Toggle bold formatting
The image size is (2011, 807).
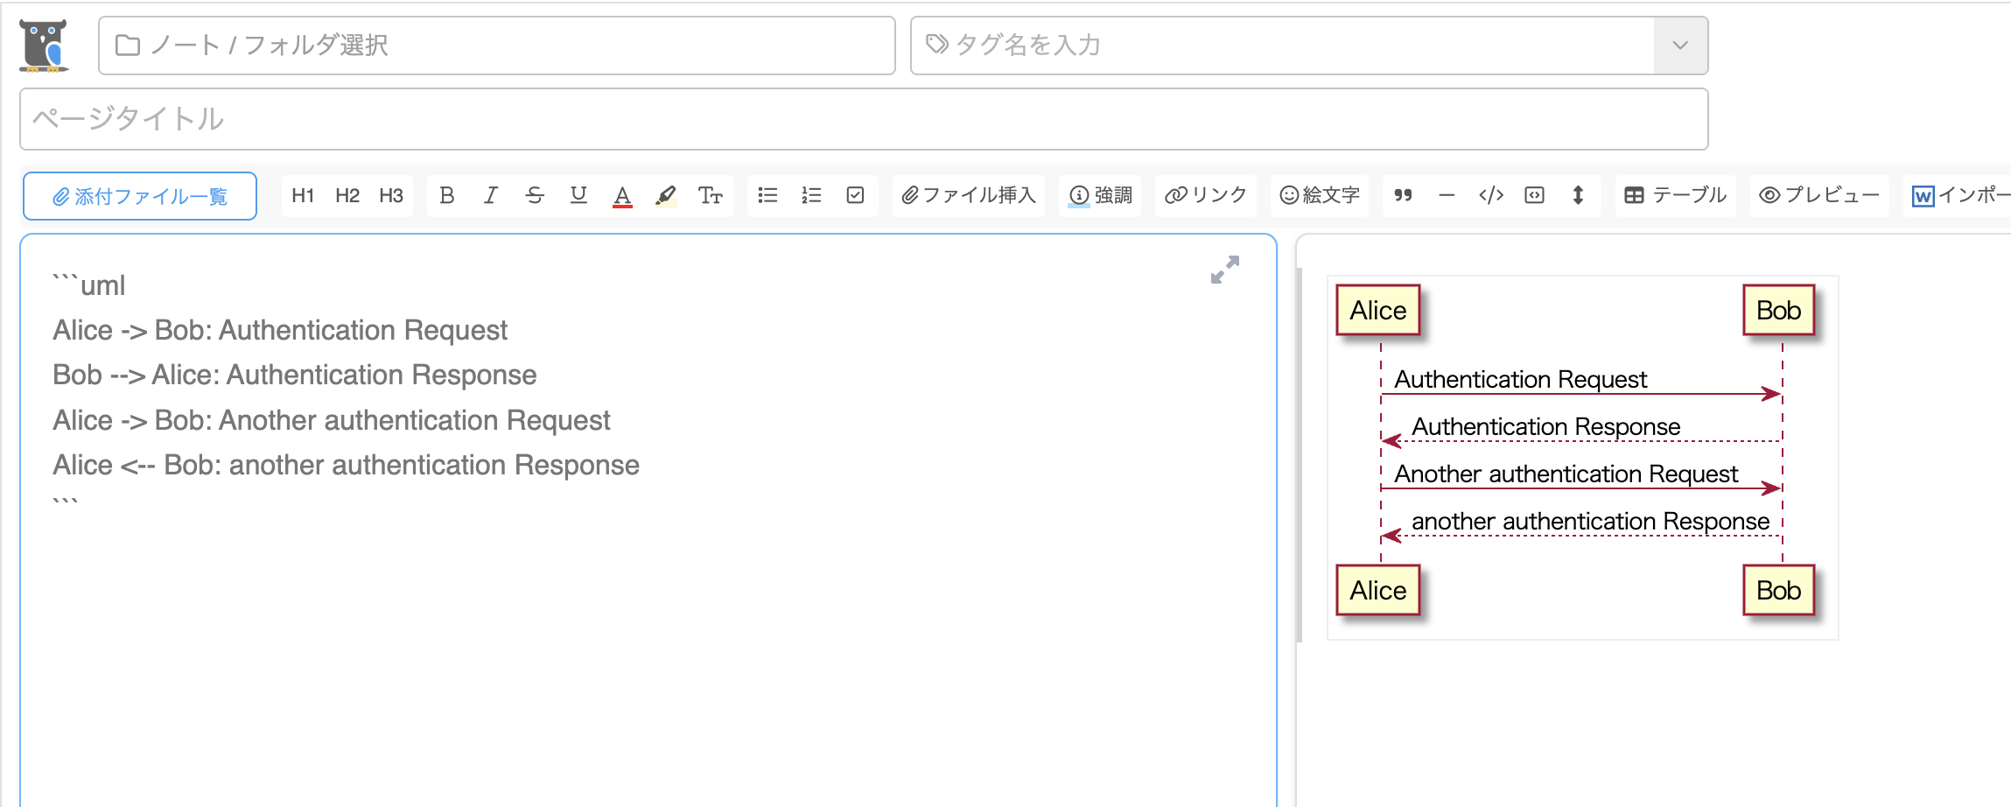(x=447, y=195)
